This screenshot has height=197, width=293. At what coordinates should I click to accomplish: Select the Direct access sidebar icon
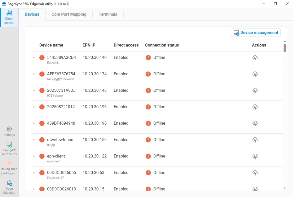coord(9,16)
